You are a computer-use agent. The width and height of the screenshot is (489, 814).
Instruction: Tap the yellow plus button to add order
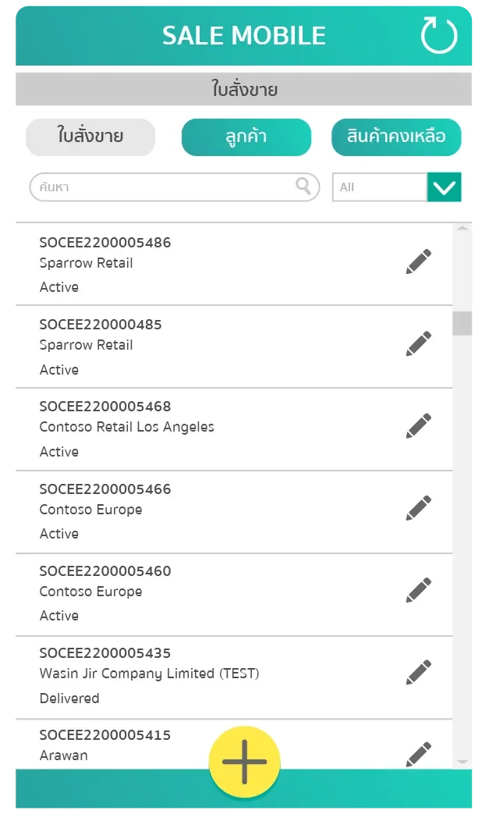(x=244, y=761)
